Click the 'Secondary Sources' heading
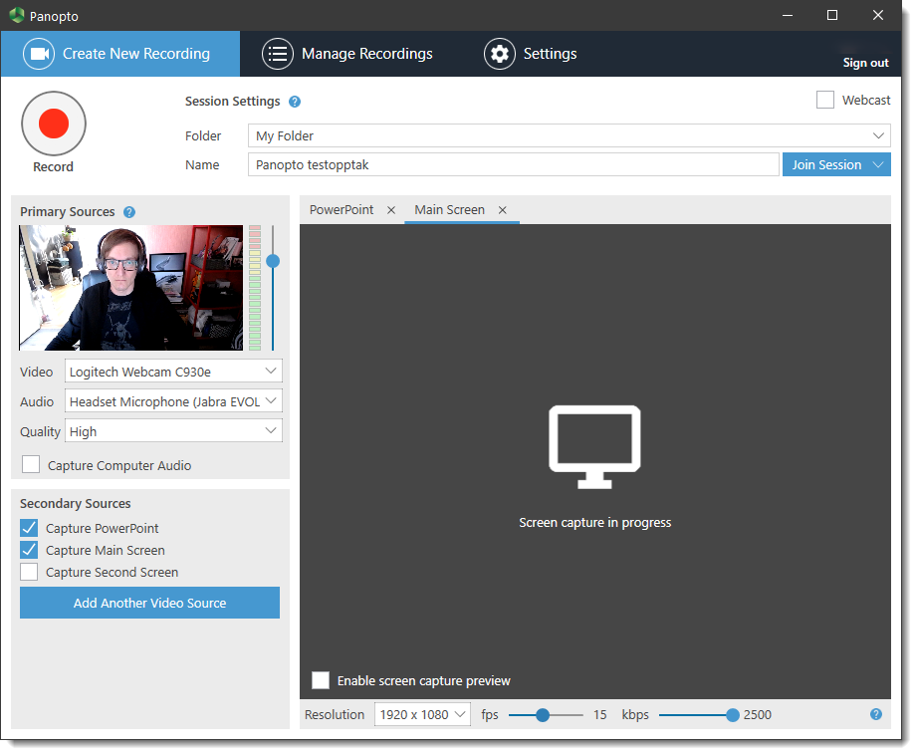Screen dimensions: 917x755 (76, 503)
